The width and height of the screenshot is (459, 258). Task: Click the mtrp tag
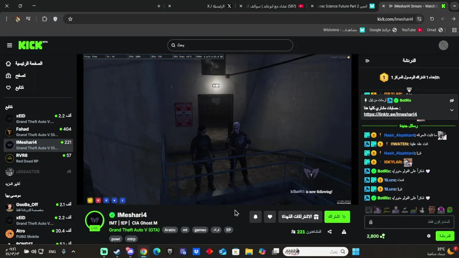pos(131,239)
